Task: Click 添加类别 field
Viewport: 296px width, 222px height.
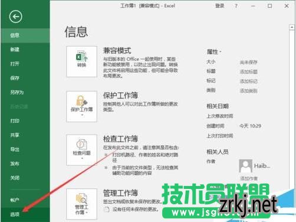Action: coord(249,91)
